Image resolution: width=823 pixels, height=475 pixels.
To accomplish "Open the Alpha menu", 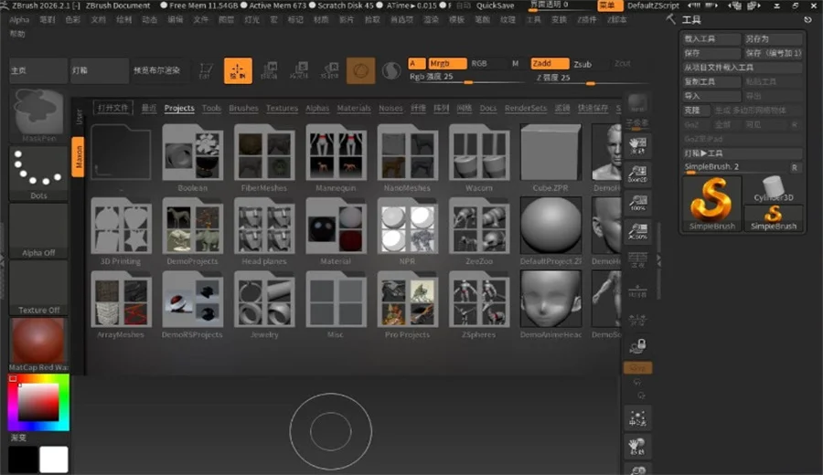I will pos(19,19).
